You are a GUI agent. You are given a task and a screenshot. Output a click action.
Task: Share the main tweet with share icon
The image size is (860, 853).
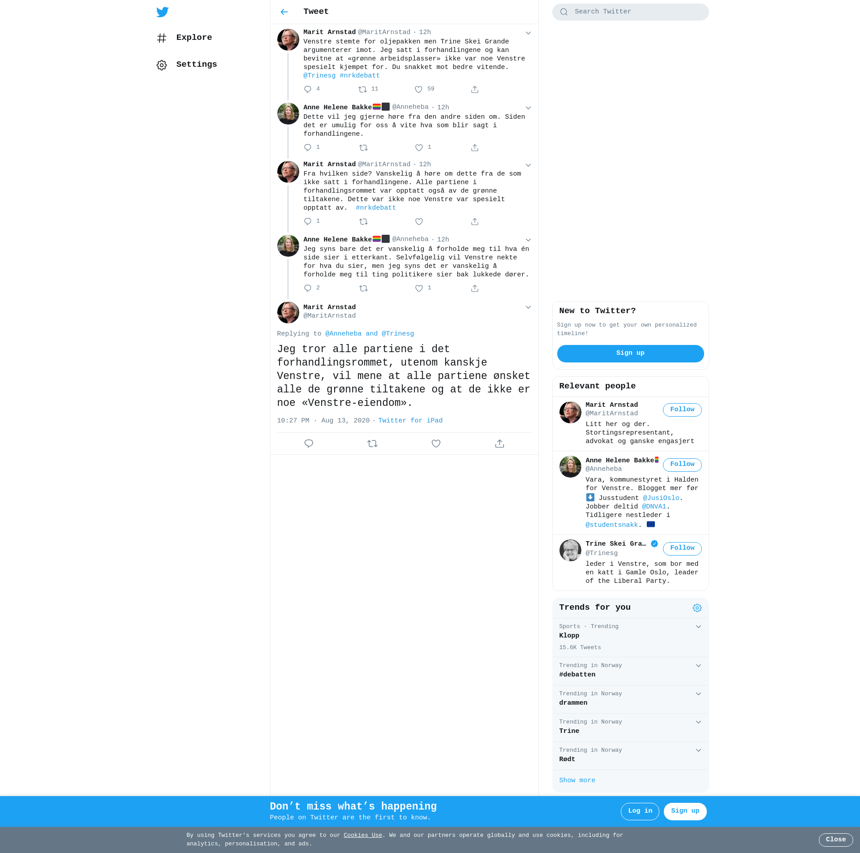point(499,444)
